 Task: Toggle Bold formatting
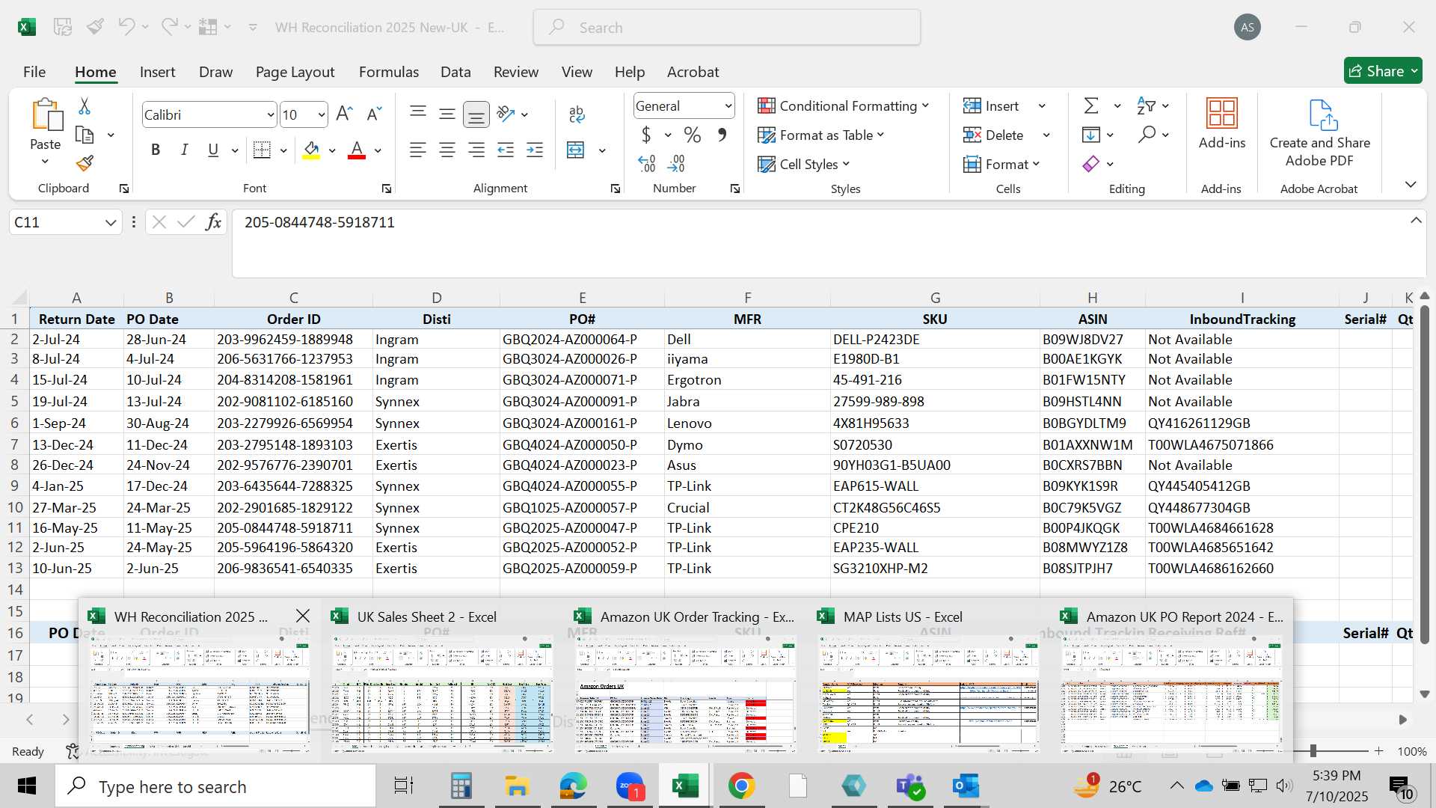(156, 150)
